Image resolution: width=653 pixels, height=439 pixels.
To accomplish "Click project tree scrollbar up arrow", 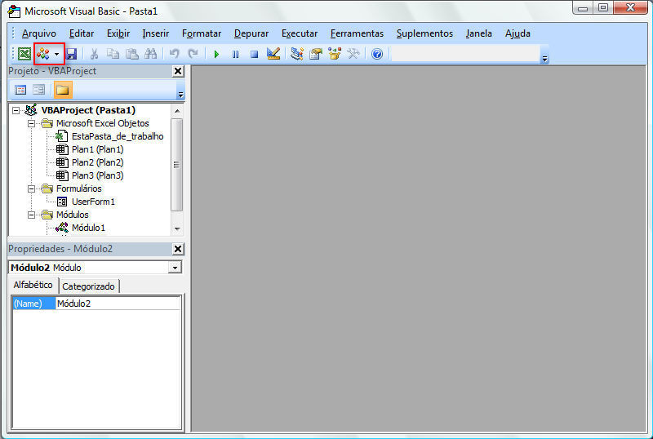I will (177, 111).
